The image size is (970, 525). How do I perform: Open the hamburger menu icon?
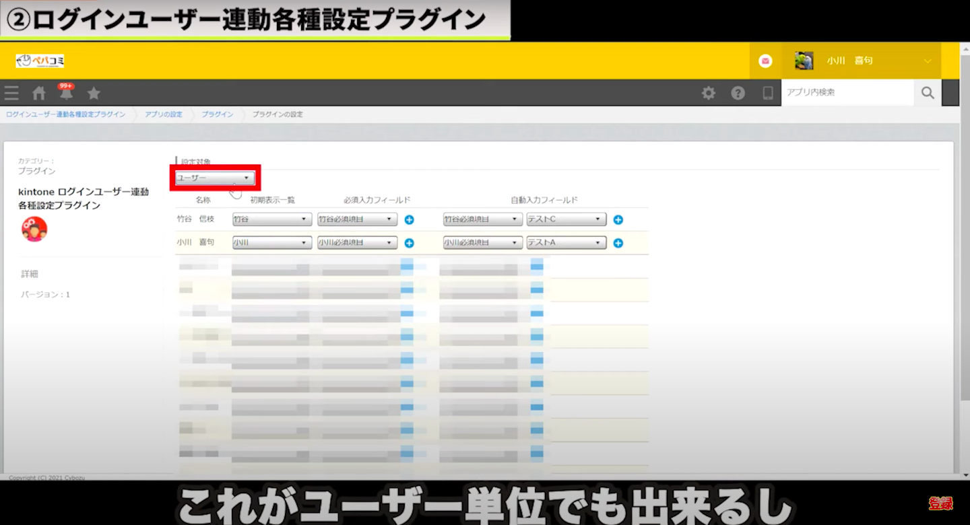point(11,93)
